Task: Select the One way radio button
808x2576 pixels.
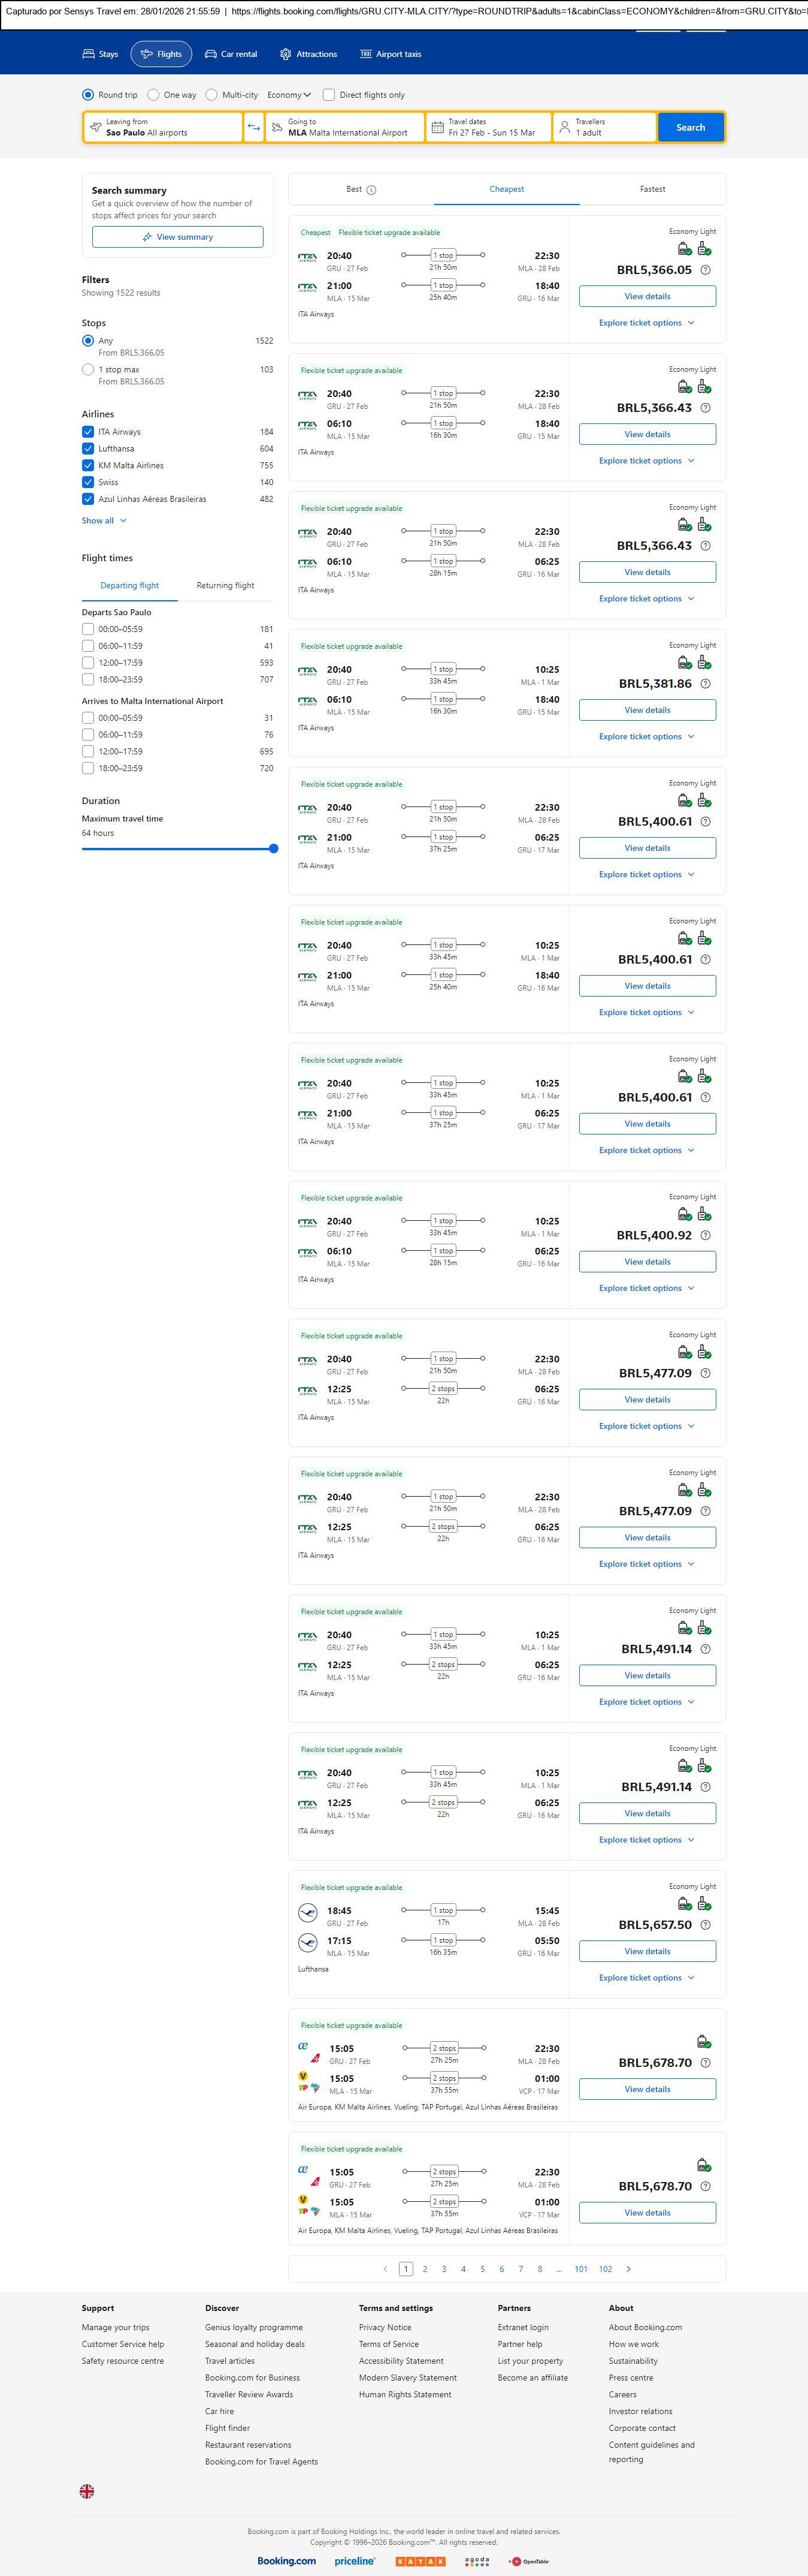Action: [x=153, y=95]
